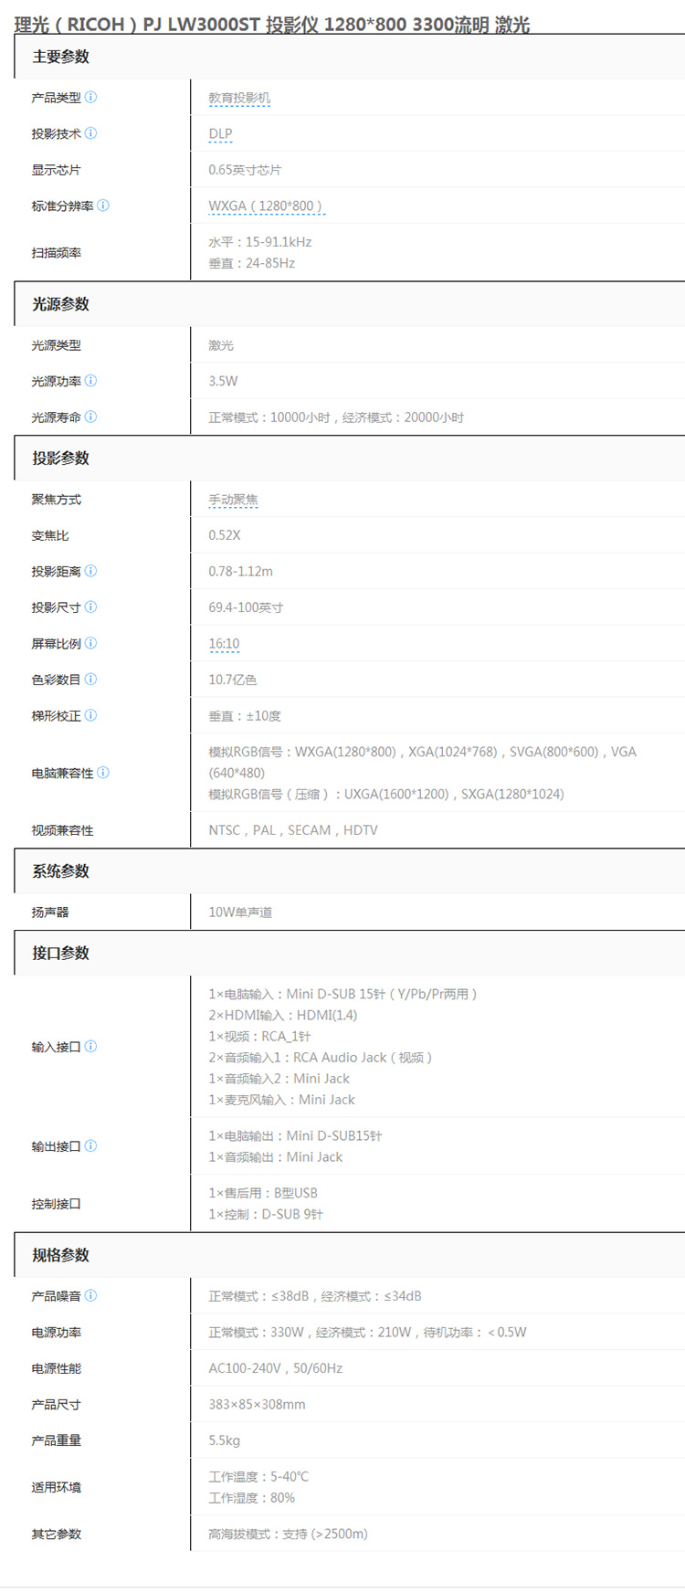Click the info icon beside 光源寿命
The image size is (685, 1593).
pyautogui.click(x=90, y=417)
